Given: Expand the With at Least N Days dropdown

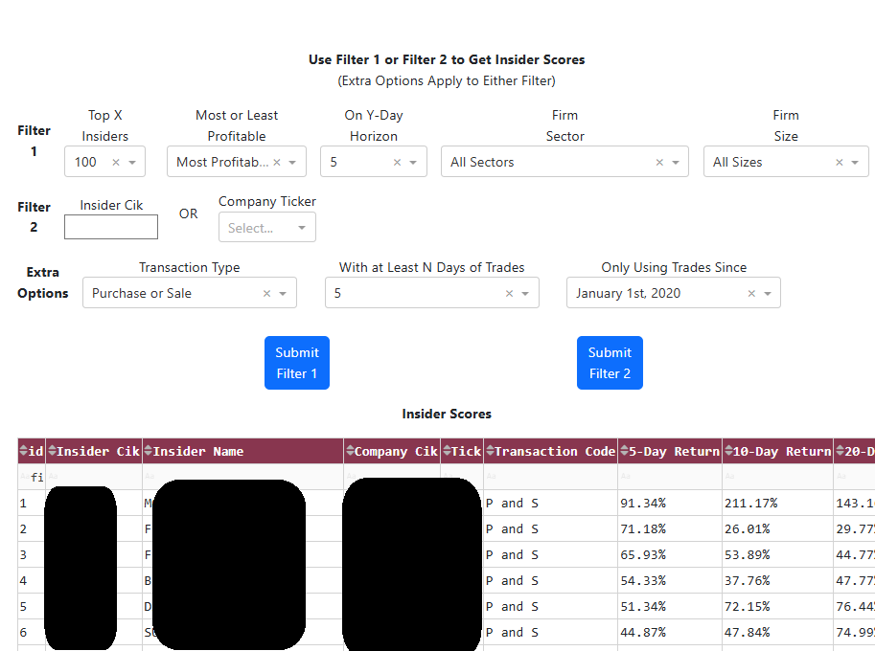Looking at the screenshot, I should tap(525, 294).
